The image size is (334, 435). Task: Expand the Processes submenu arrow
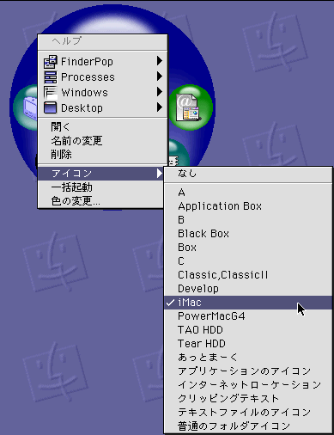[160, 77]
